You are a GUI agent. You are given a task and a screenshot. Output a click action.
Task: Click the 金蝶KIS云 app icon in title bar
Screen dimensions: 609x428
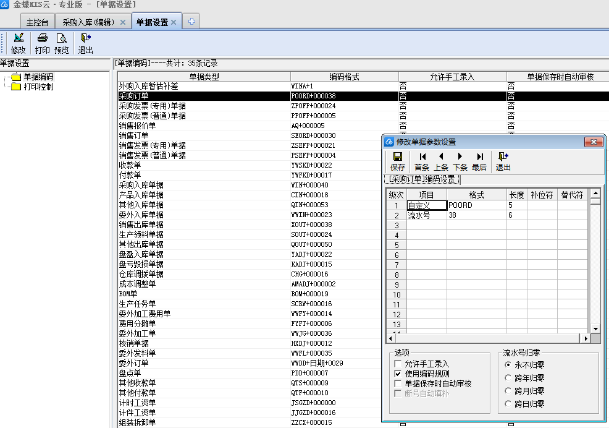[x=4, y=4]
